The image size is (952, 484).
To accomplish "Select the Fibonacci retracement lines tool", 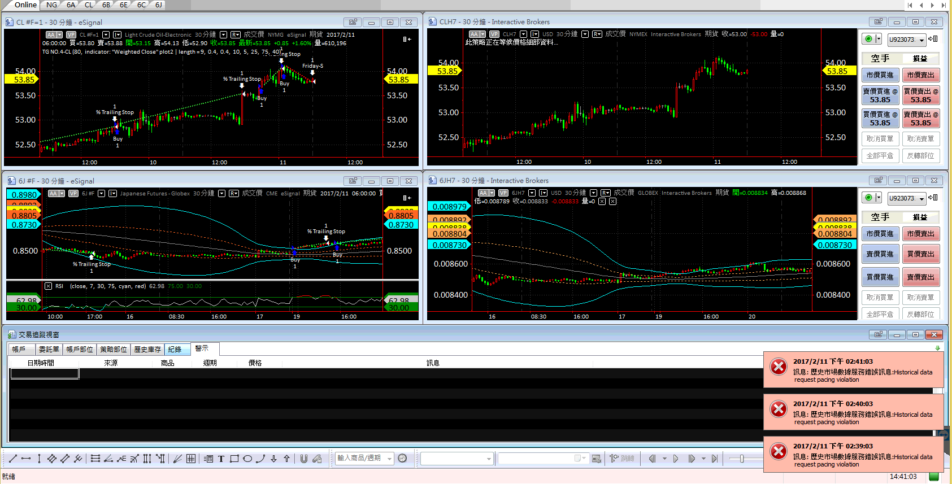I will 95,459.
